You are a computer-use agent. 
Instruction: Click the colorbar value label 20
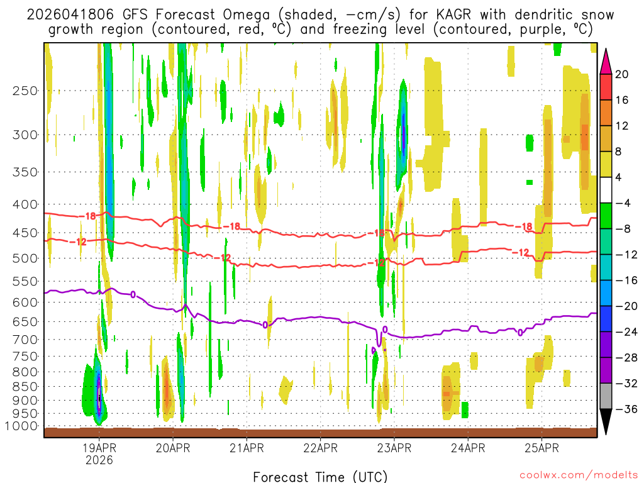click(622, 74)
